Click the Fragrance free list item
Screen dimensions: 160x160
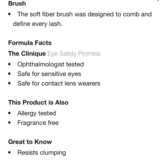pos(38,123)
